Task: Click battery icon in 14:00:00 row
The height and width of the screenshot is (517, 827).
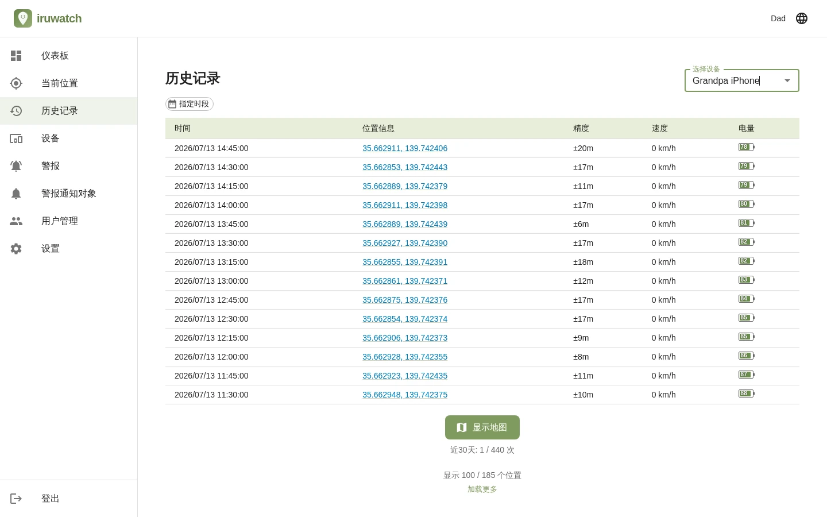Action: (747, 204)
